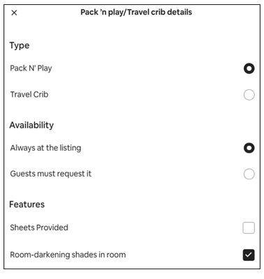Click the Room-darkening shades in room label
Viewport: 264px width, 279px height.
coord(68,255)
